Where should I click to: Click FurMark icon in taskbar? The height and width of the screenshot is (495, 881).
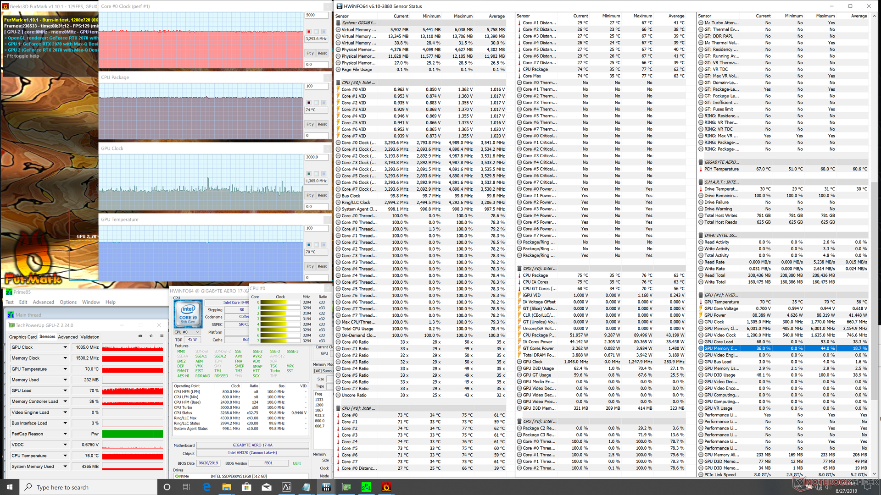pos(386,487)
